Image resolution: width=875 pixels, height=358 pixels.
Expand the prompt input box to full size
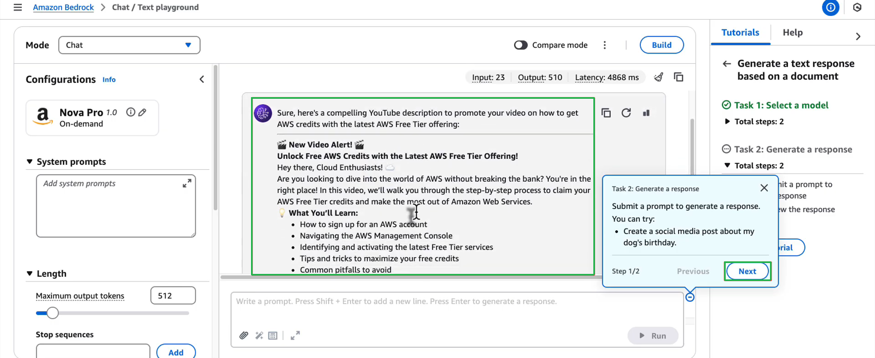295,336
